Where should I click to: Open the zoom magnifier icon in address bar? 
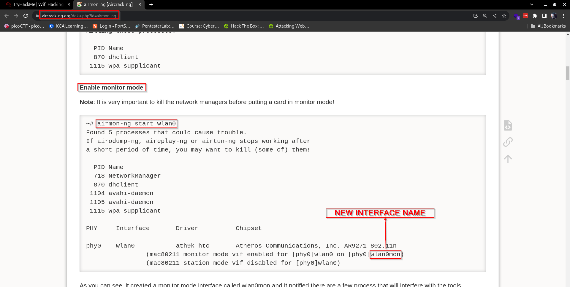pos(485,16)
